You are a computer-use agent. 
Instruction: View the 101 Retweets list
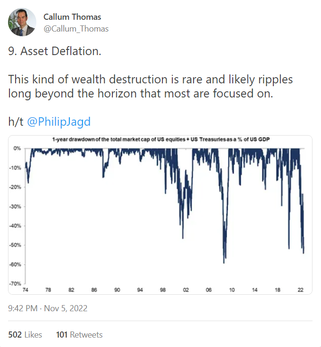coord(79,335)
